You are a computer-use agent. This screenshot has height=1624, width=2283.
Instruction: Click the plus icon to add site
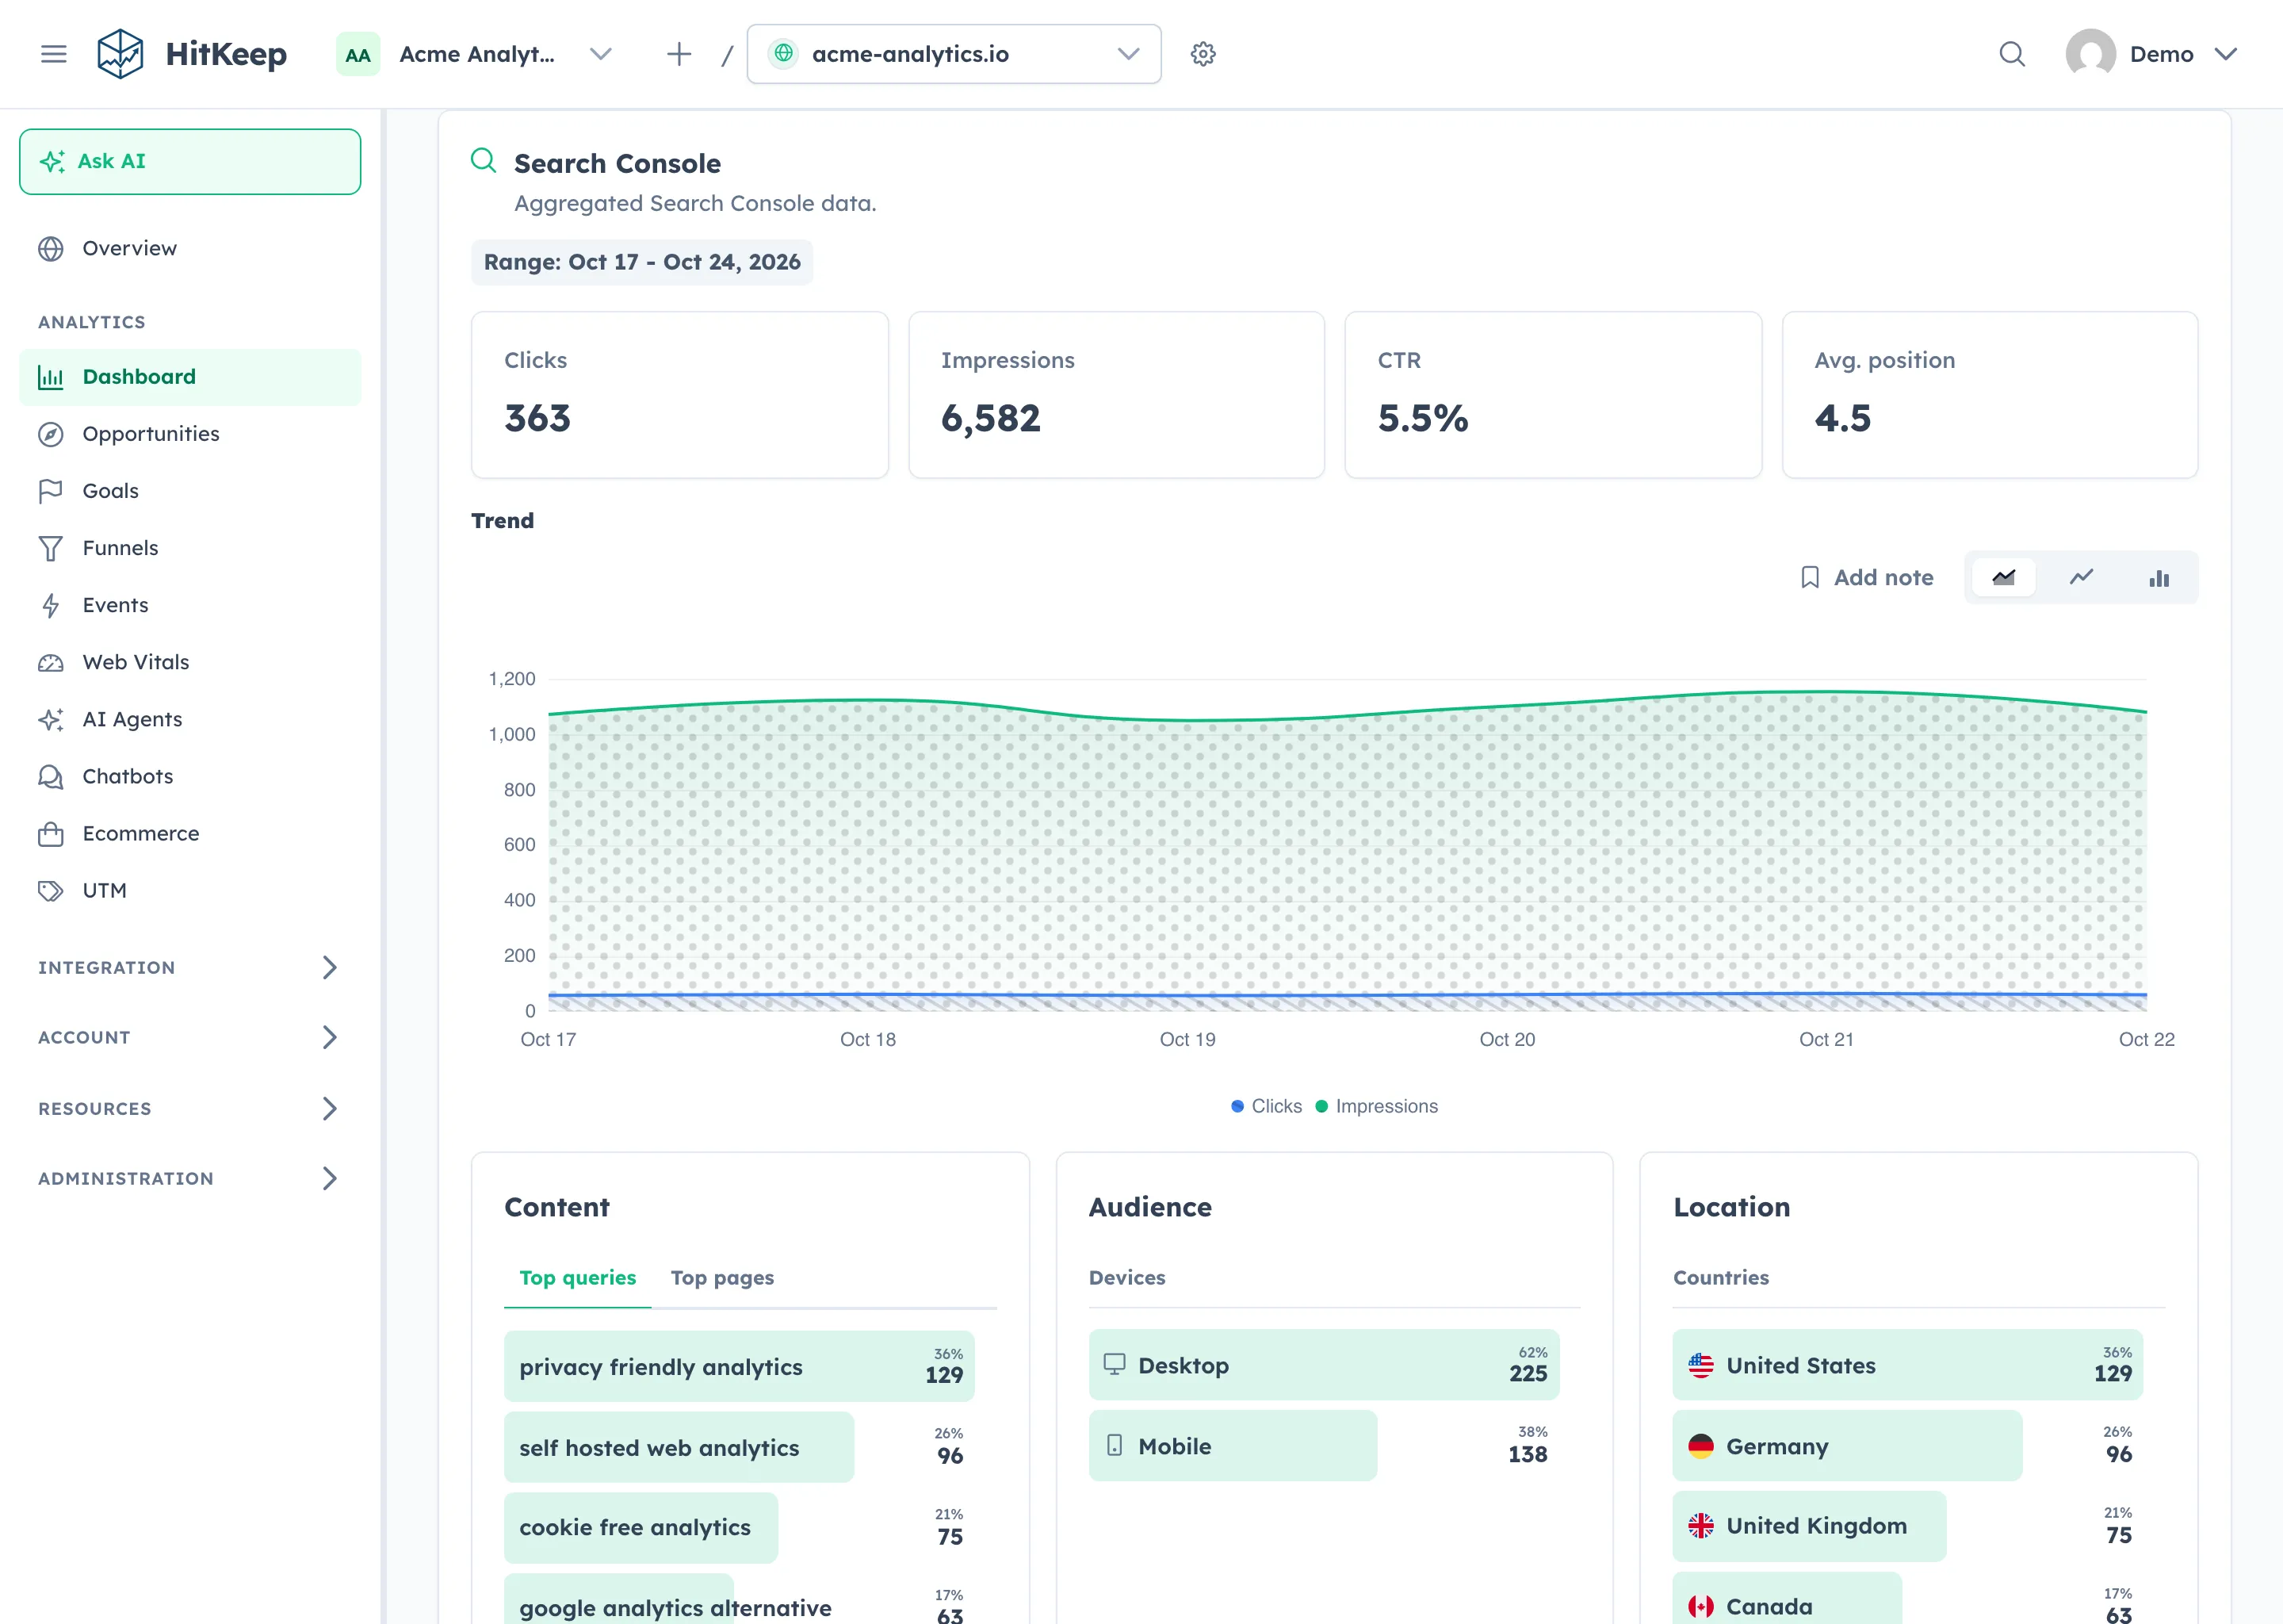(x=679, y=54)
